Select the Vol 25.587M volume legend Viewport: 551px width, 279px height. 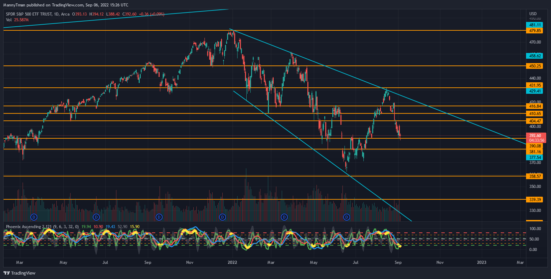17,20
